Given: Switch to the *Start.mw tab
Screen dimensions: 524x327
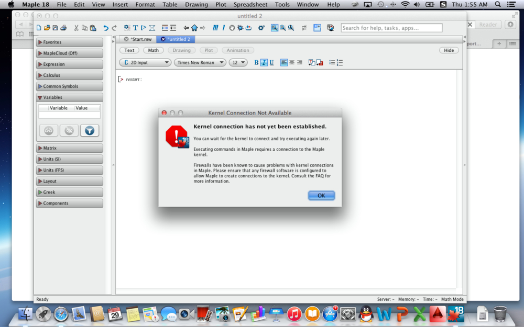Looking at the screenshot, I should click(138, 39).
